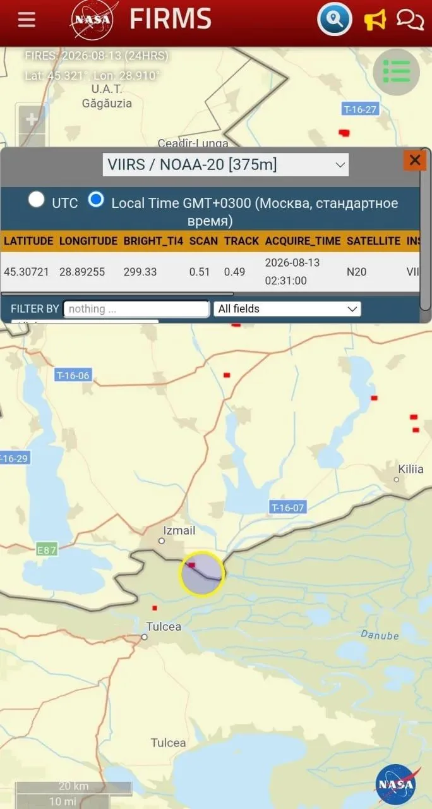Click the scale bar 20 km

[x=73, y=787]
